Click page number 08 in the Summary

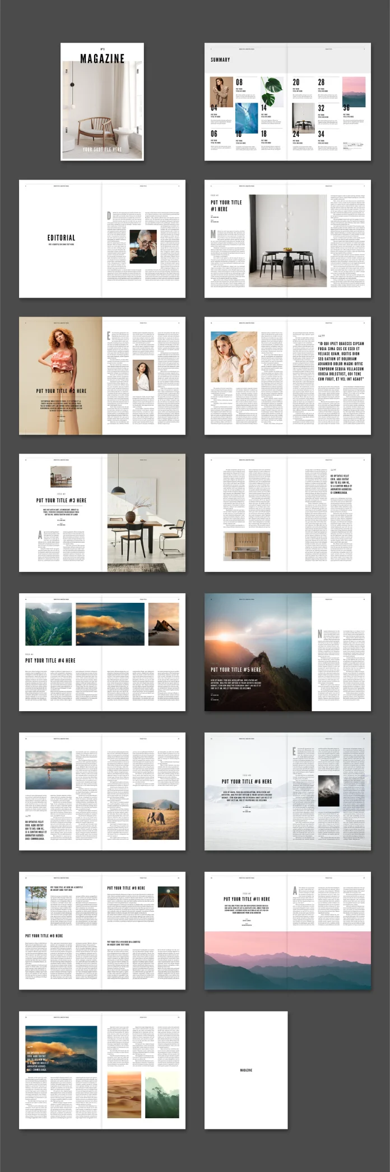coord(239,82)
